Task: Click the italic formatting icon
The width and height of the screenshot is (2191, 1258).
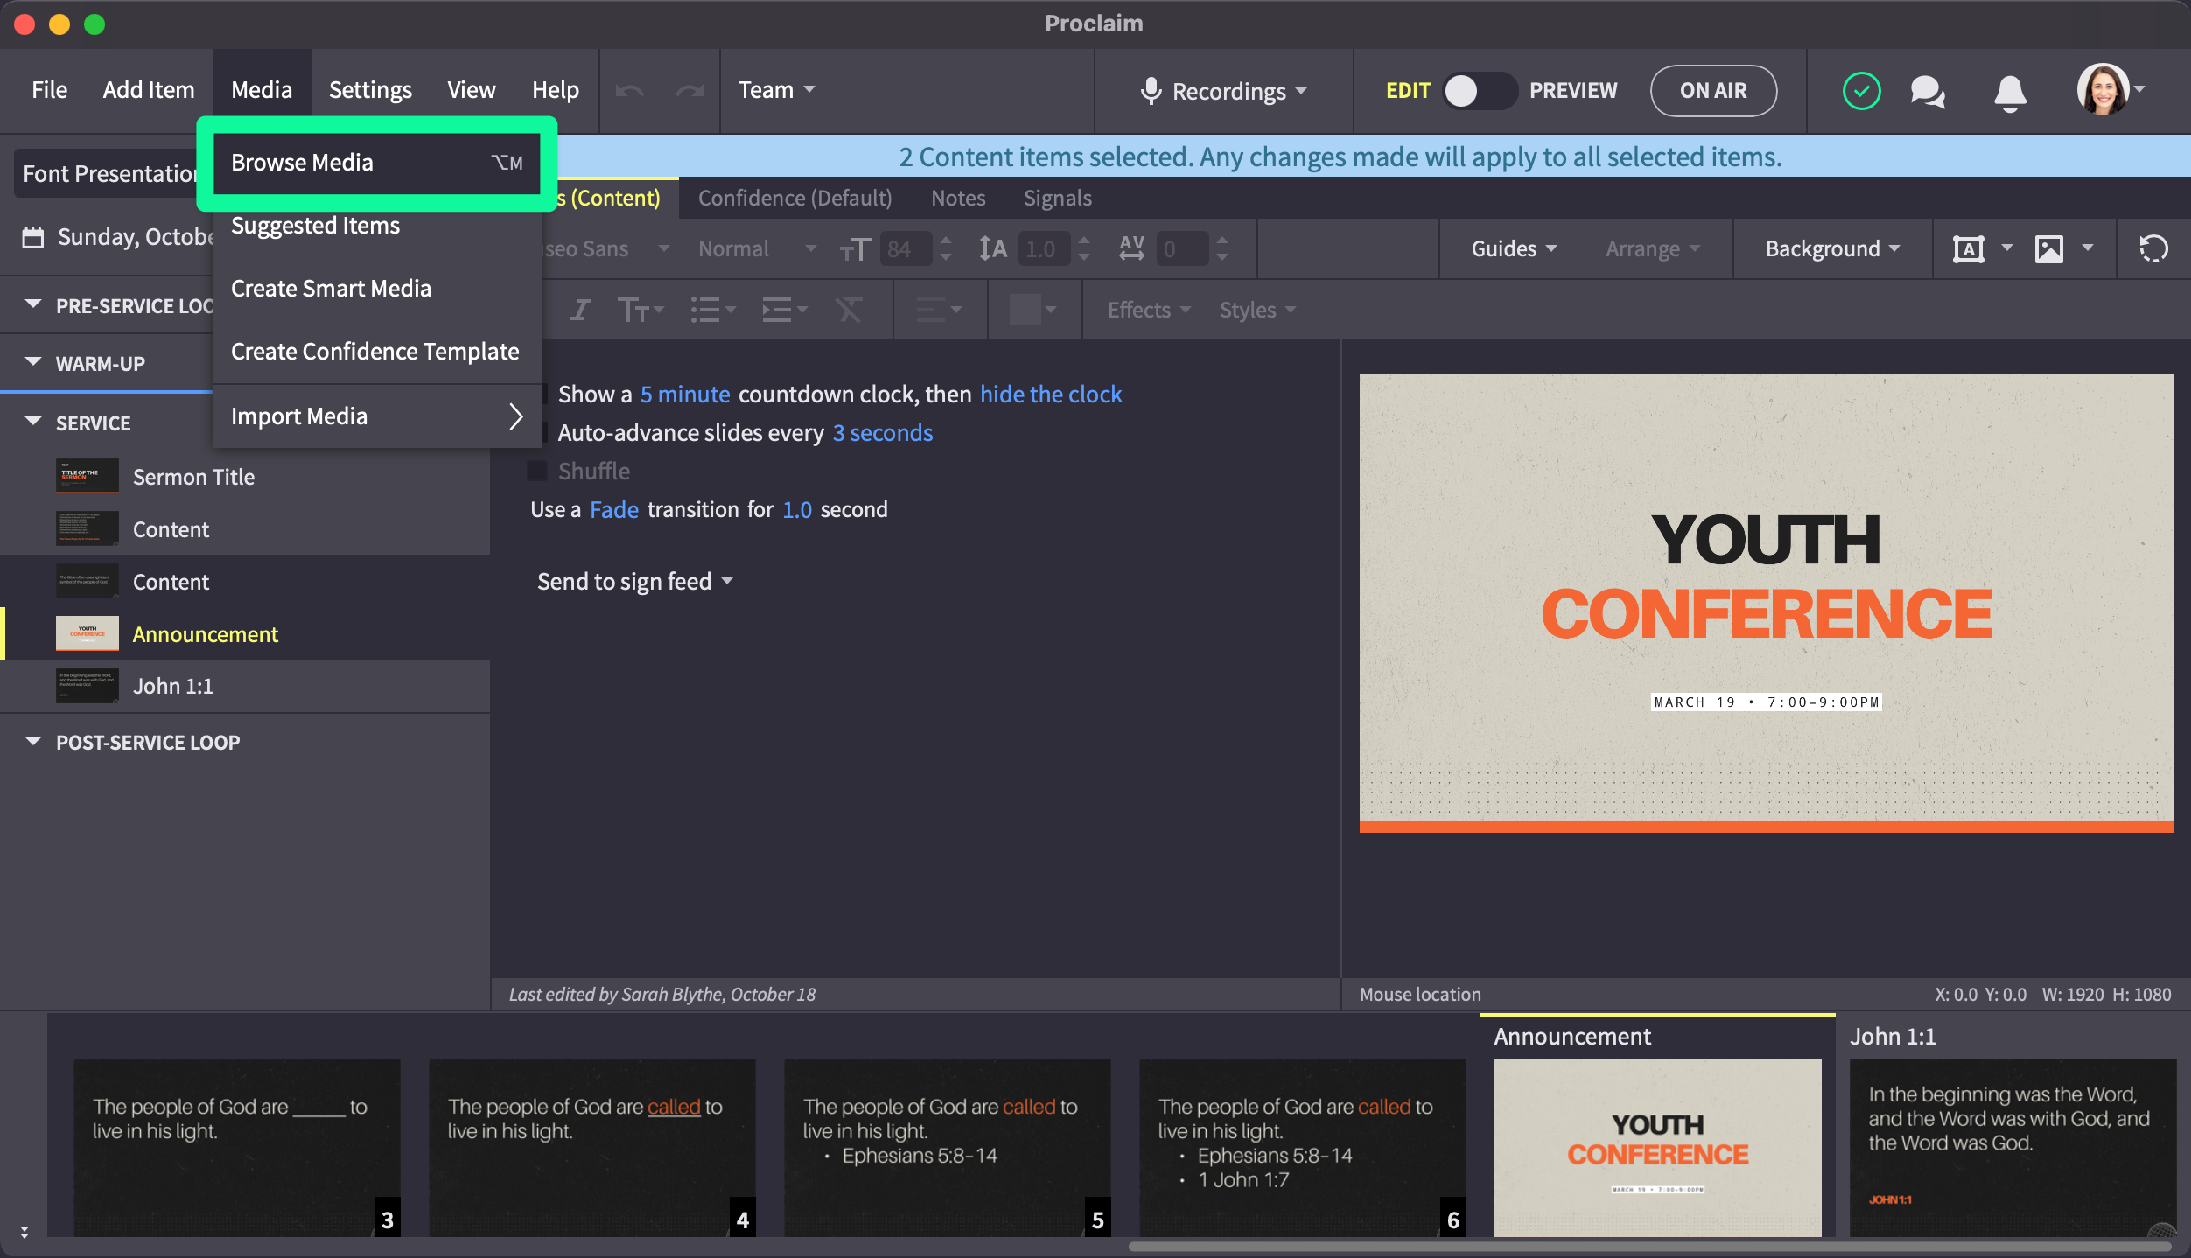Action: coord(580,310)
